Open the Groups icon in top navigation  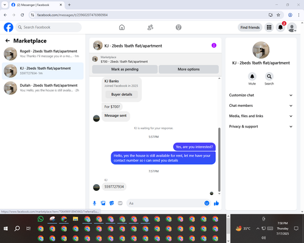tap(179, 27)
